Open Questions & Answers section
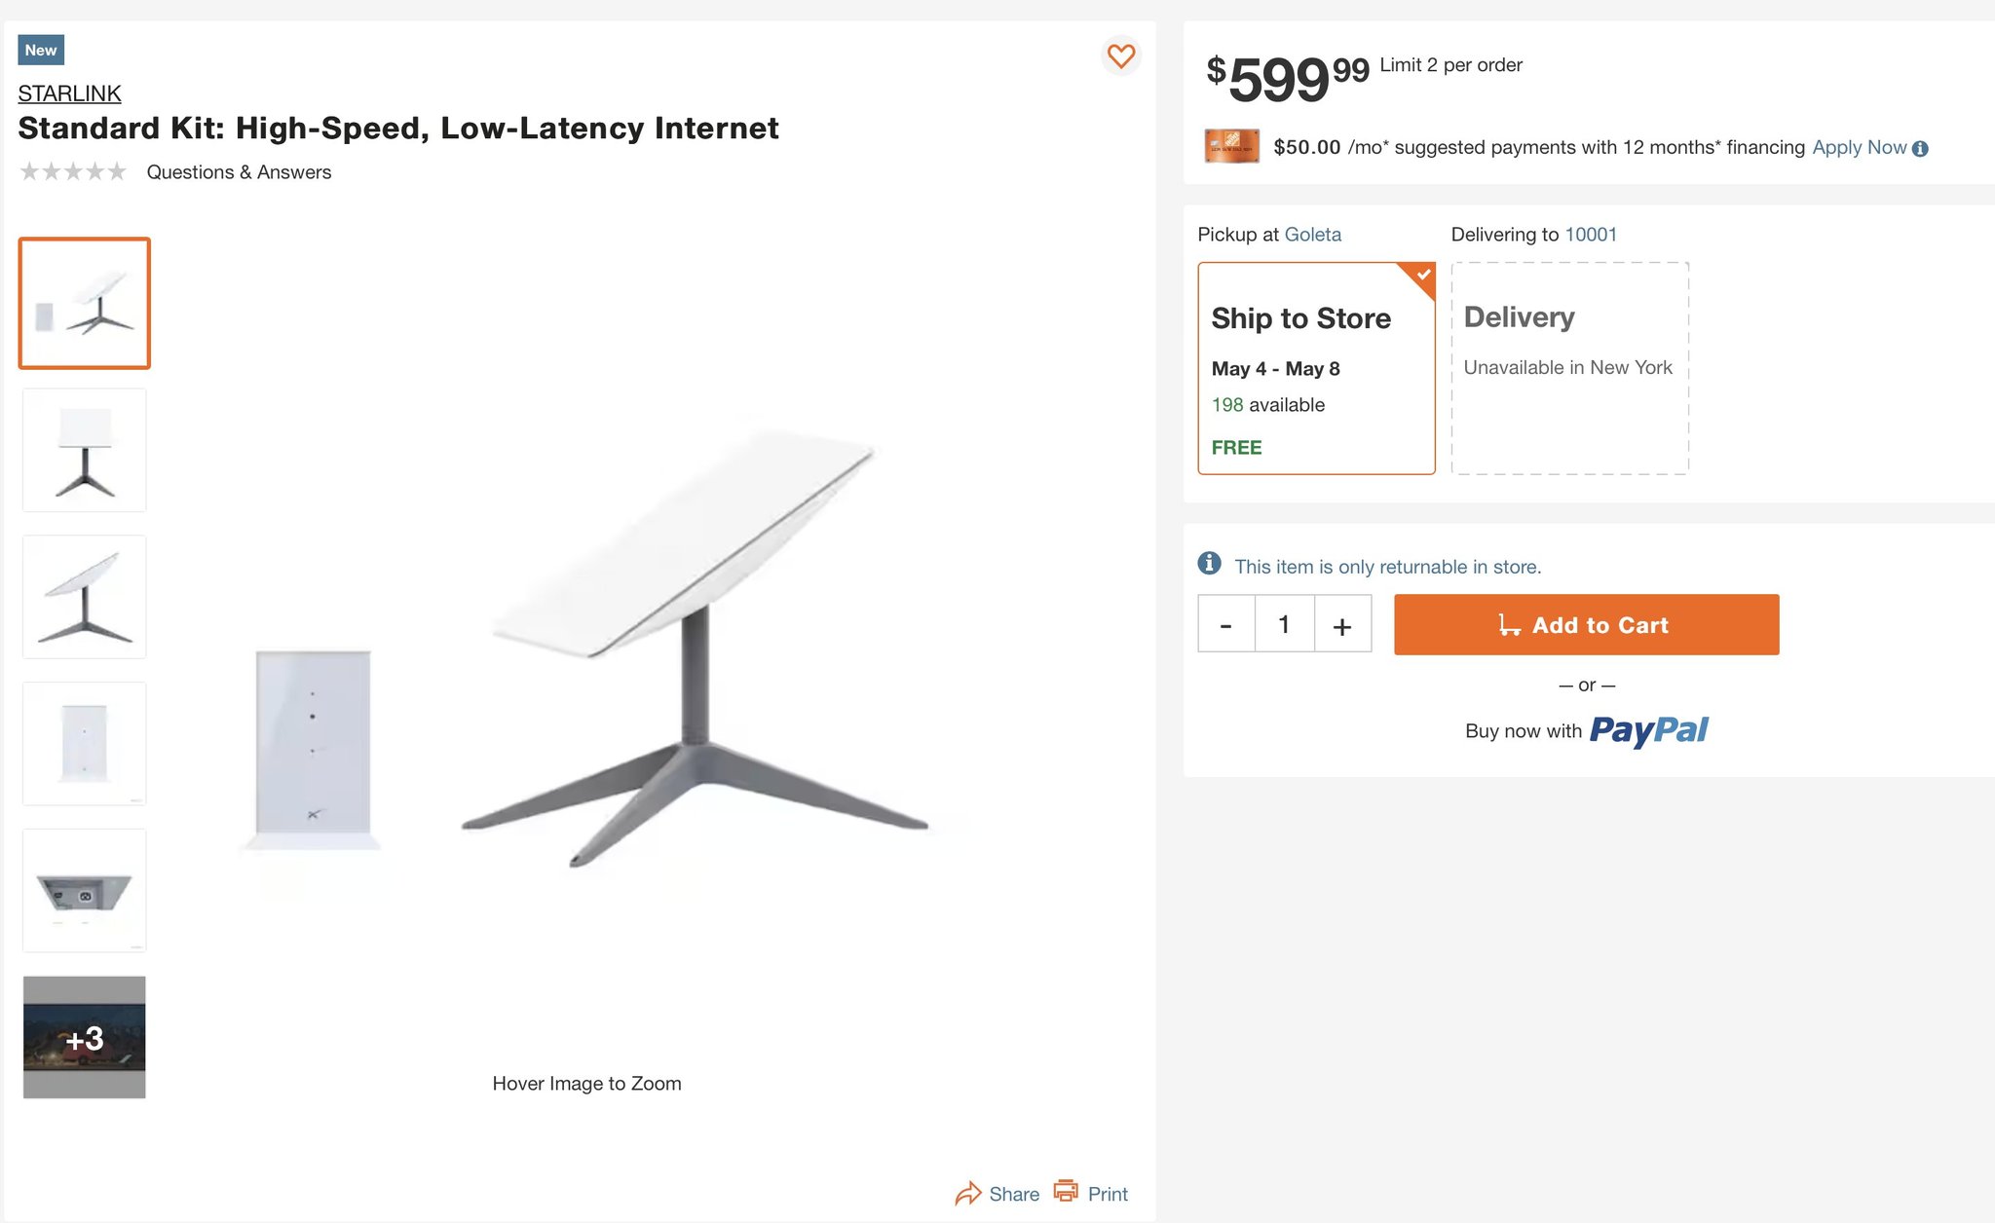Screen dimensions: 1995x1223 (x=239, y=172)
